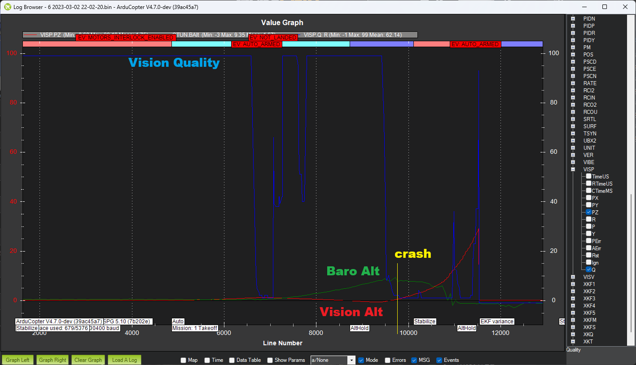636x365 pixels.
Task: Turn on the Show Params checkbox
Action: [270, 360]
